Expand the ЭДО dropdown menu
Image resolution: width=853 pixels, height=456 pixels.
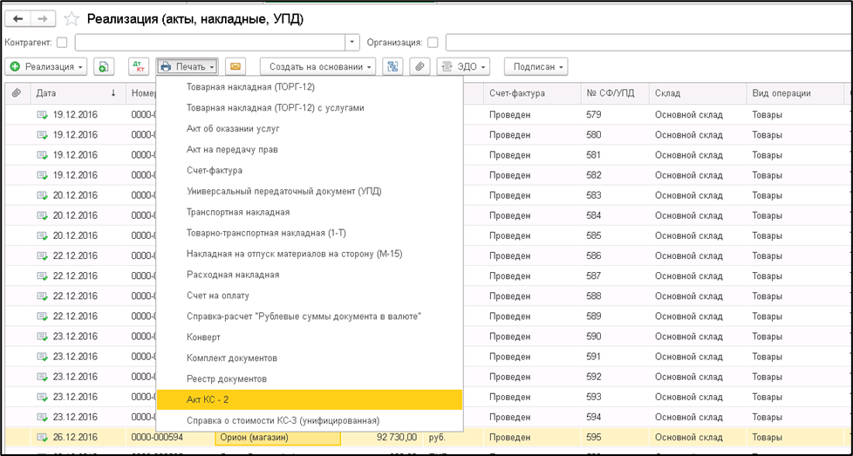pyautogui.click(x=463, y=66)
